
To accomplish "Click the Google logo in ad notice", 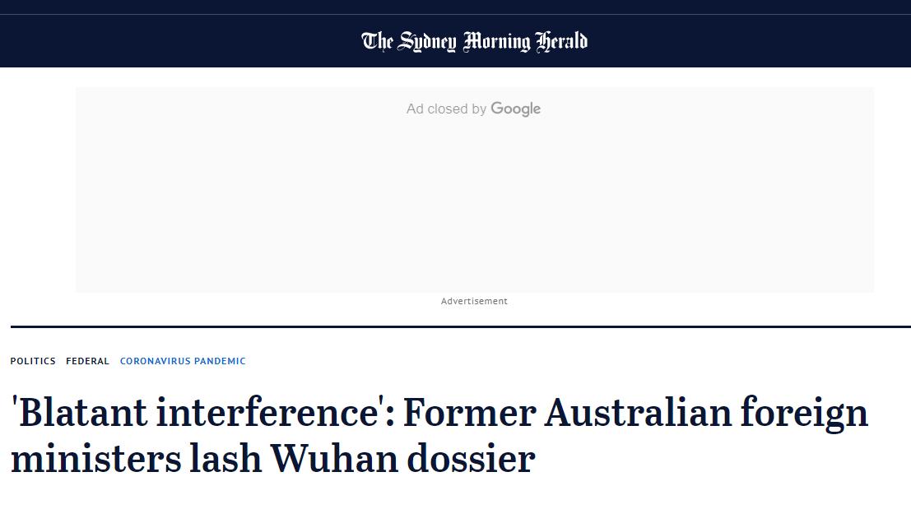I will [x=516, y=109].
